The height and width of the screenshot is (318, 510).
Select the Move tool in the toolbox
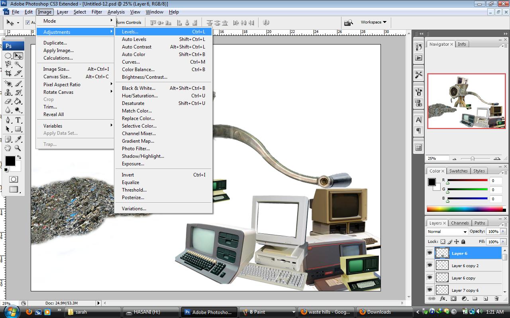tap(18, 56)
